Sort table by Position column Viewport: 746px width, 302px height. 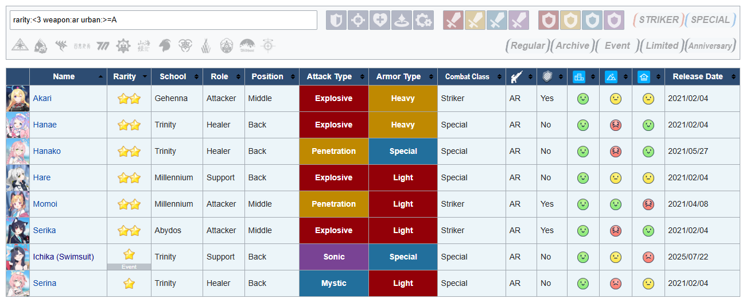pos(272,76)
